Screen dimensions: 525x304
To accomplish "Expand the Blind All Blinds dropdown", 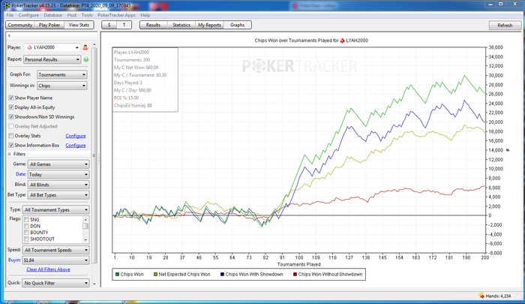I will tap(58, 185).
